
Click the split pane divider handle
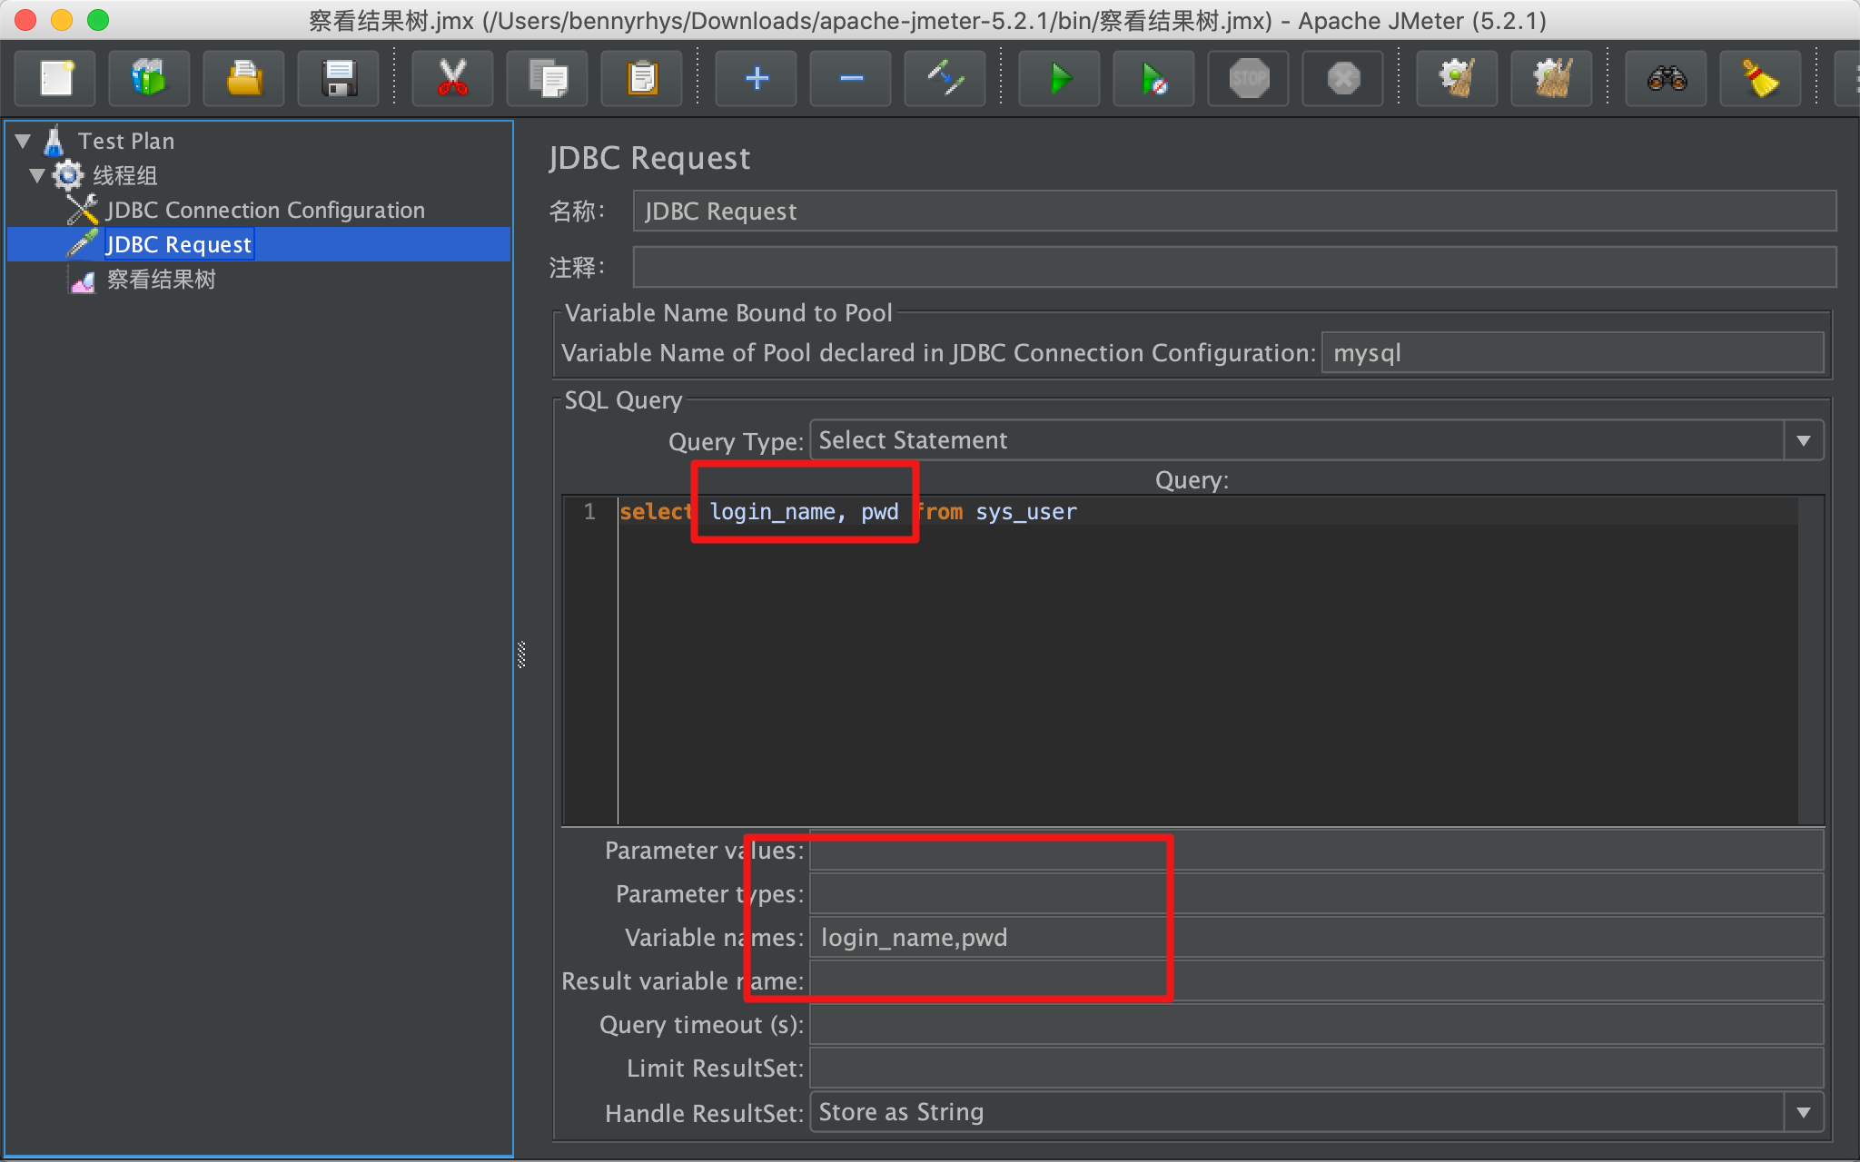click(x=521, y=655)
